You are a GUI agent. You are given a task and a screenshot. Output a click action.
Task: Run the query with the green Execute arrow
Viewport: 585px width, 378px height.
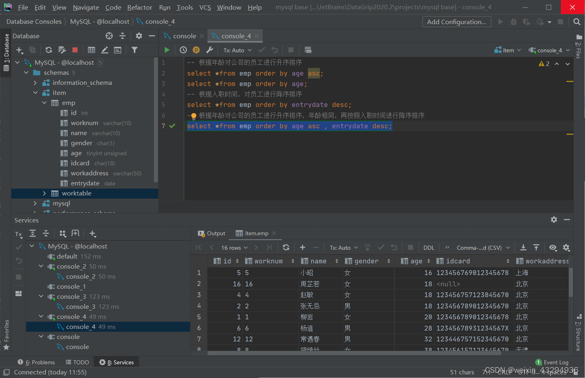pos(167,50)
